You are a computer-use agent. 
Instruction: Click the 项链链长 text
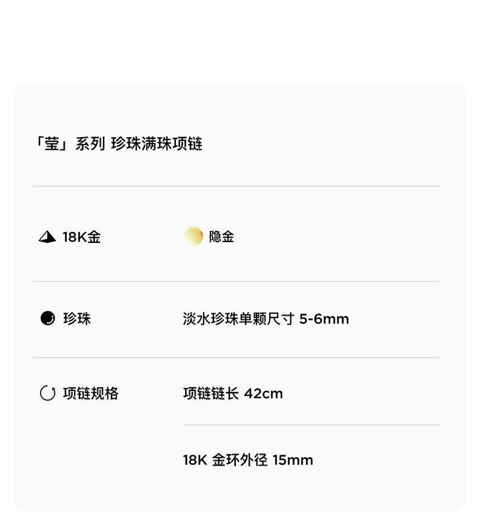coord(211,393)
